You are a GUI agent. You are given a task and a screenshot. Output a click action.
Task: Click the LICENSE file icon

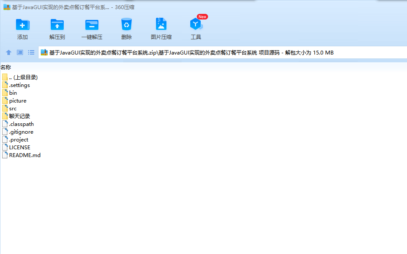5,147
